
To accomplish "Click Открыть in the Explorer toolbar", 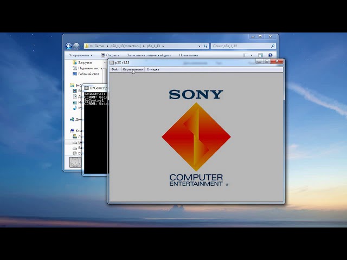I will coord(110,55).
